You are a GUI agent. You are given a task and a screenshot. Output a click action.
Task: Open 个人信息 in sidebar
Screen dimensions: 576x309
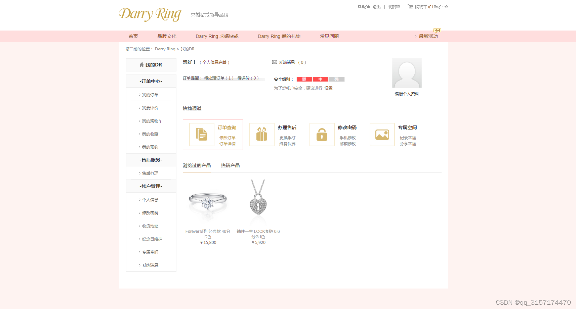(x=150, y=200)
